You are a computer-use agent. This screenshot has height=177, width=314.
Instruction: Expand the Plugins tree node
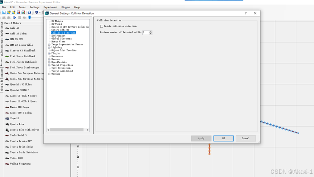point(49,53)
